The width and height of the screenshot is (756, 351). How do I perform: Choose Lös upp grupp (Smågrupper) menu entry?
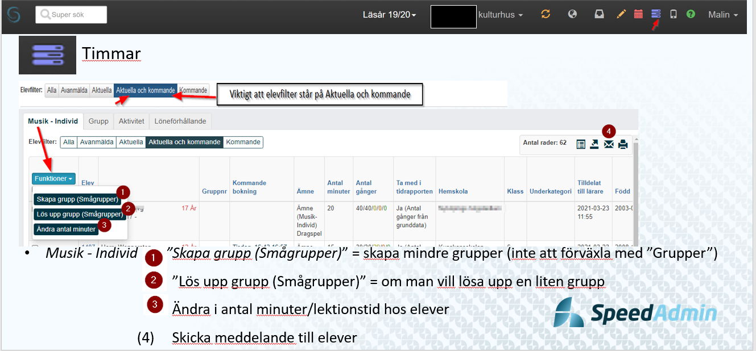(x=79, y=214)
